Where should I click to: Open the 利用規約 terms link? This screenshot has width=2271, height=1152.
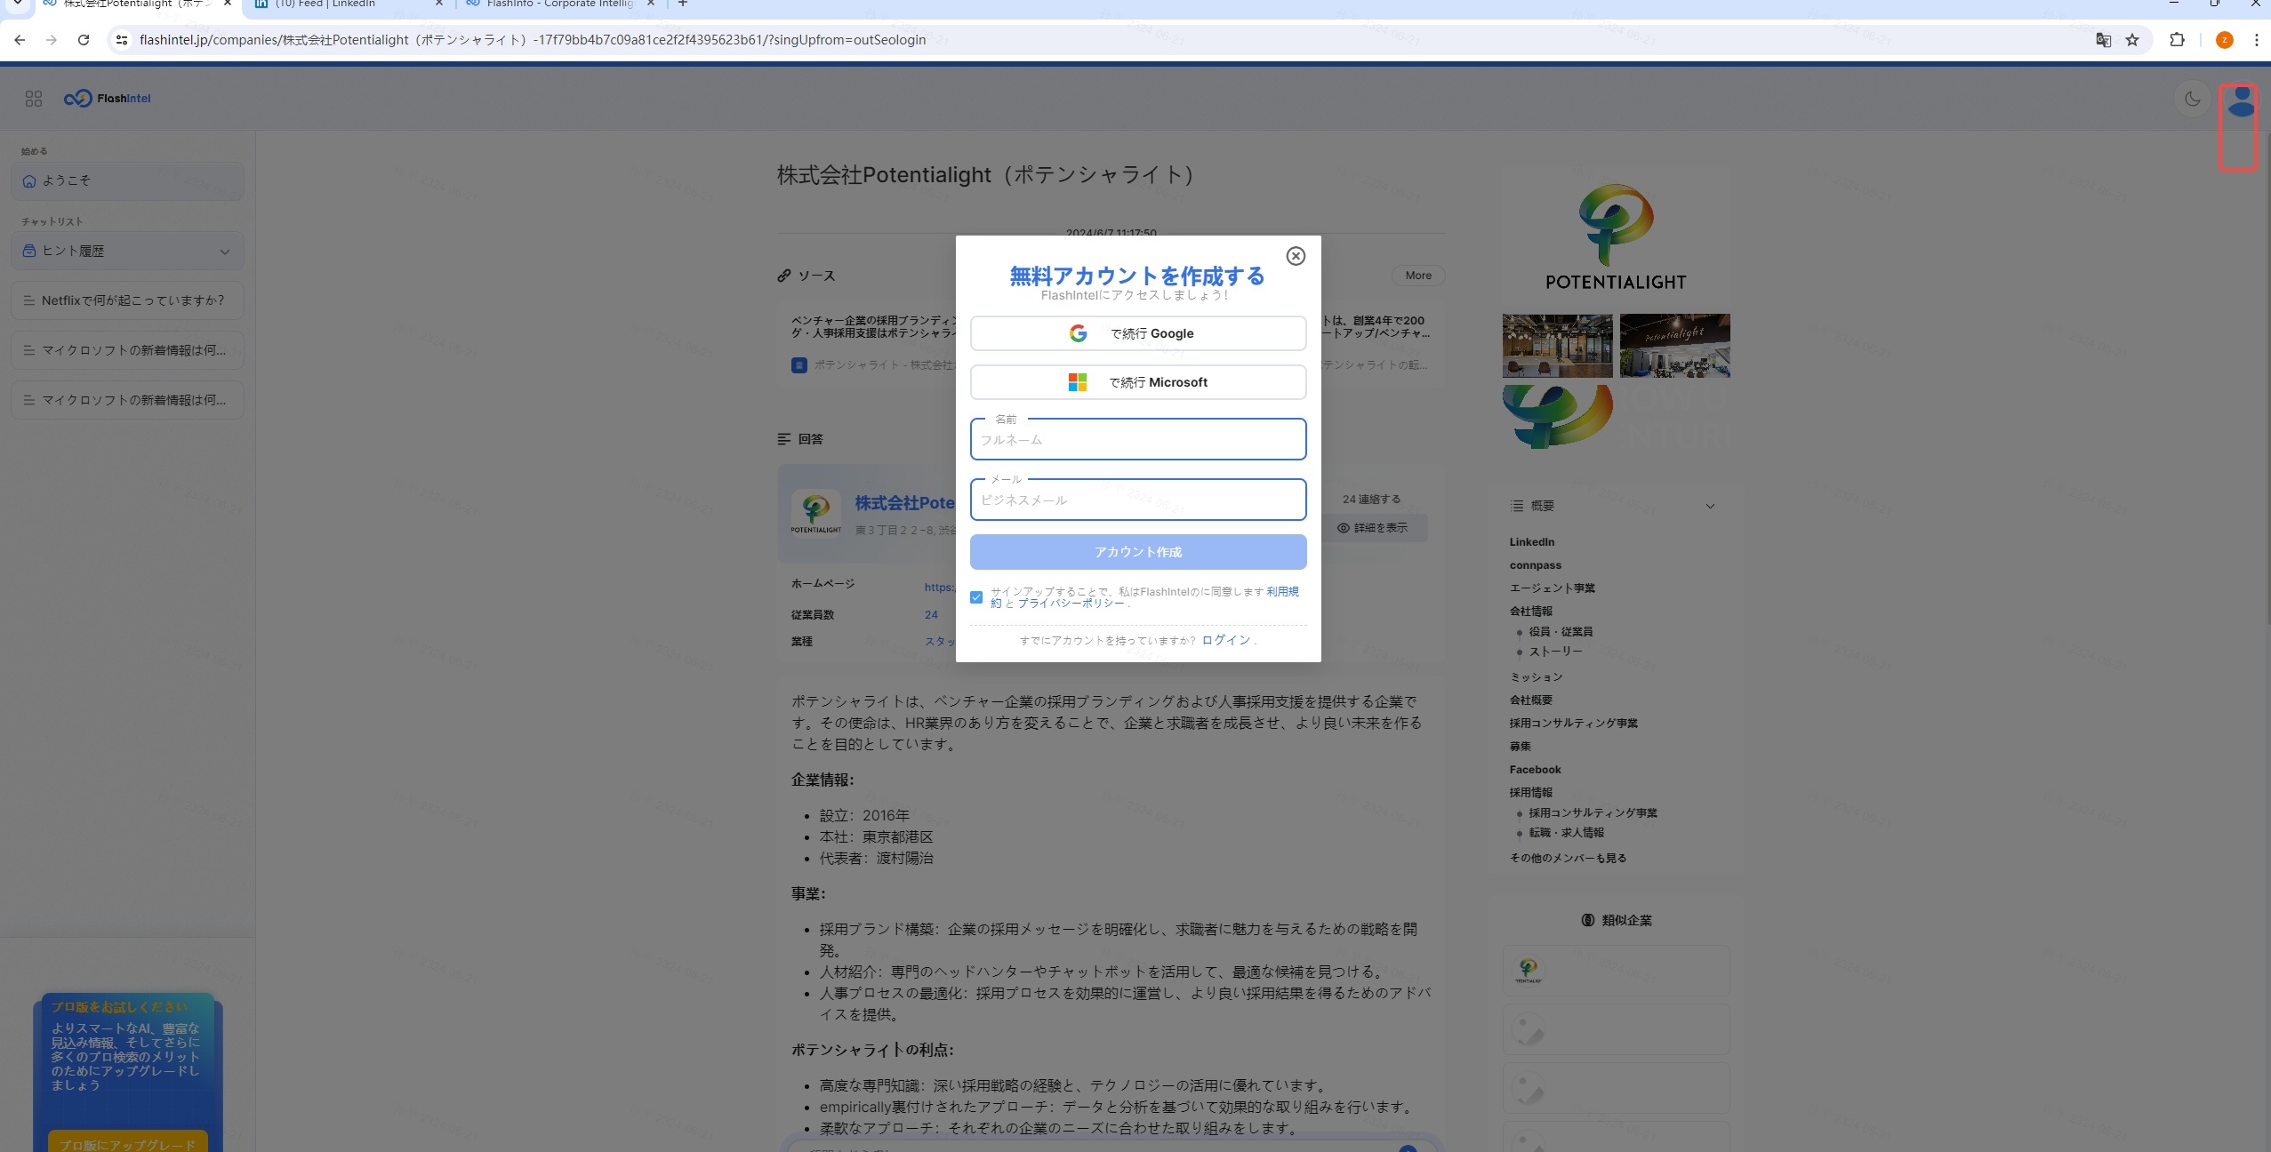click(x=1282, y=591)
